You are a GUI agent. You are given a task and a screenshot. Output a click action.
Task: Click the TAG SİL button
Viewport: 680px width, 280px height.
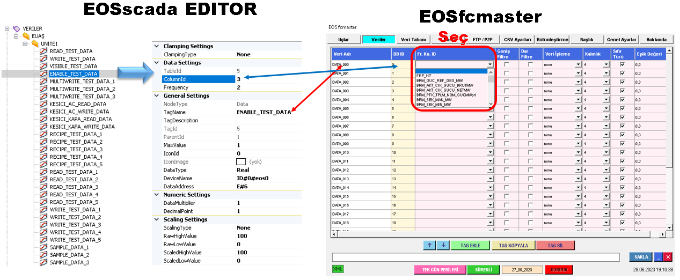pos(555,245)
